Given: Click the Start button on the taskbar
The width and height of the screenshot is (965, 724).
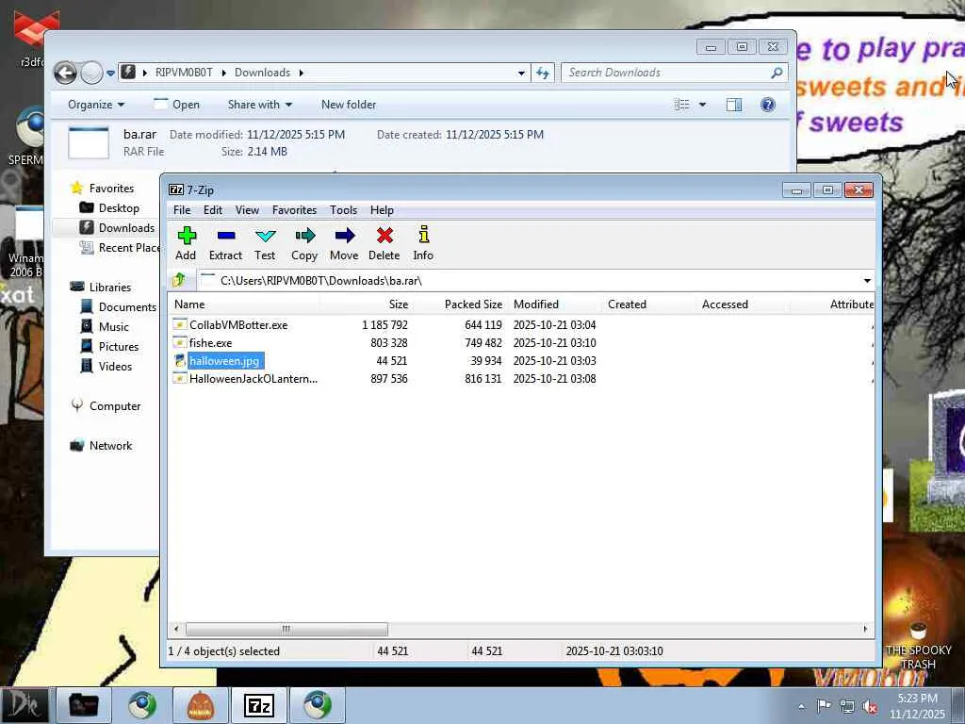Looking at the screenshot, I should [25, 705].
